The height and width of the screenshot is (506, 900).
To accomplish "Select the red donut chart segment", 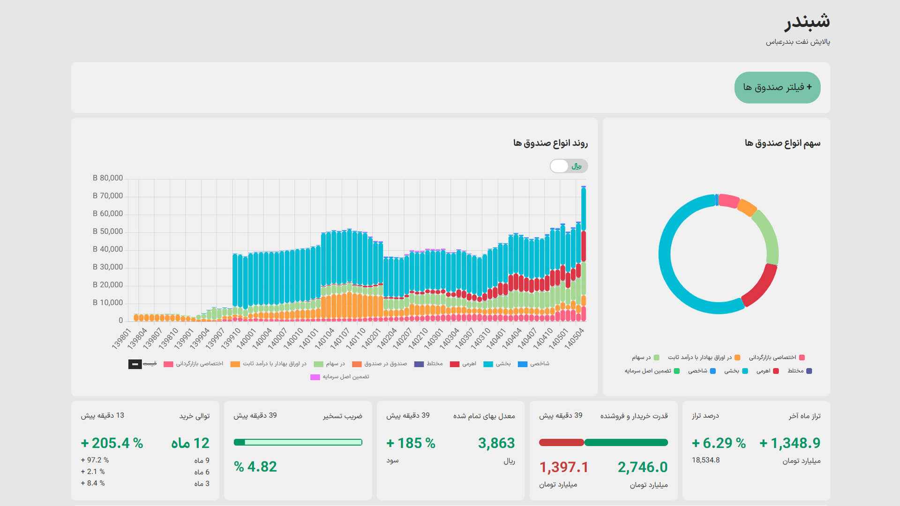I will pyautogui.click(x=763, y=286).
